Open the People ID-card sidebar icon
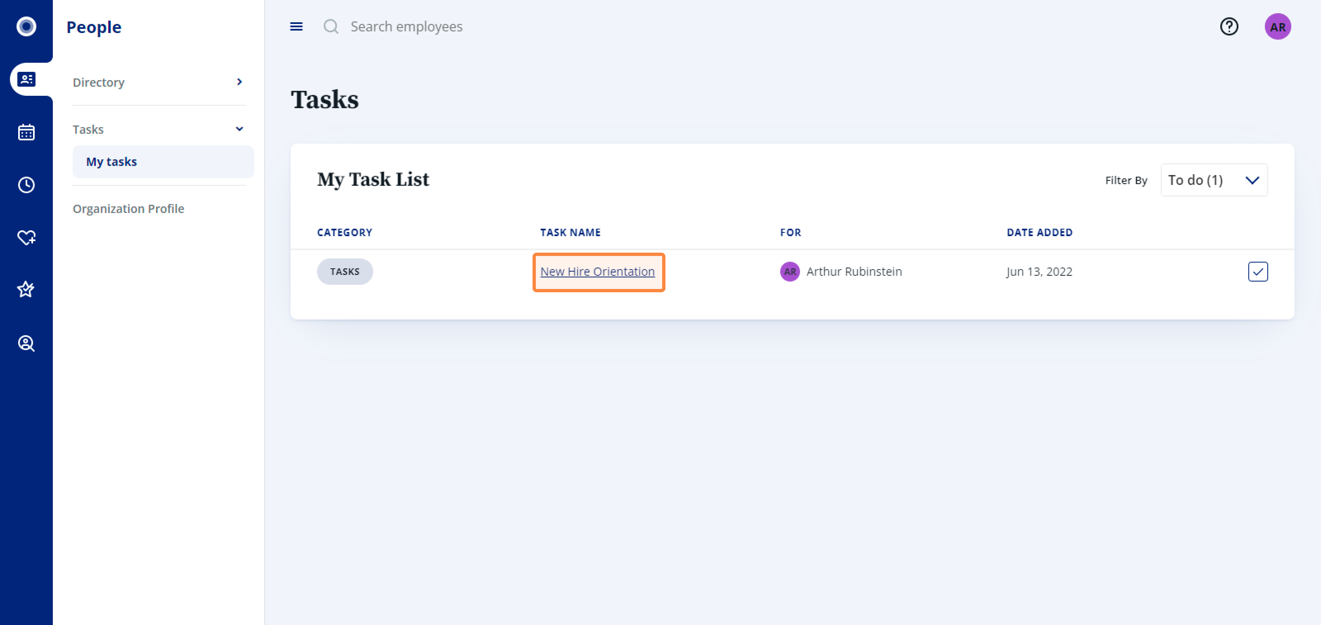The width and height of the screenshot is (1321, 625). click(26, 80)
